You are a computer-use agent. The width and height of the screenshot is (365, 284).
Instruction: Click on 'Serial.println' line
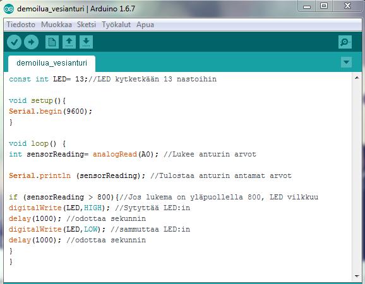tap(40, 175)
